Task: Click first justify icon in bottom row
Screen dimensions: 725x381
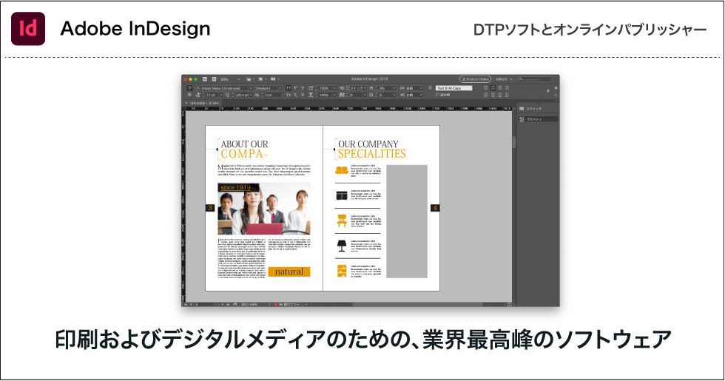Action: [485, 95]
